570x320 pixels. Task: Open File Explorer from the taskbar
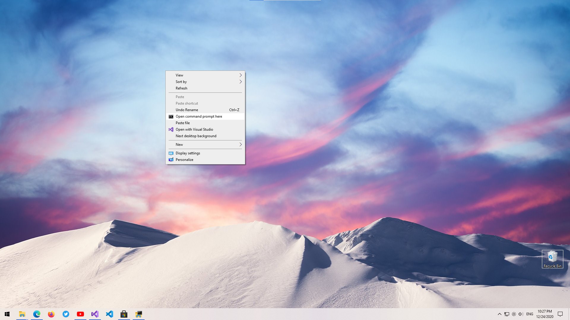(x=22, y=314)
